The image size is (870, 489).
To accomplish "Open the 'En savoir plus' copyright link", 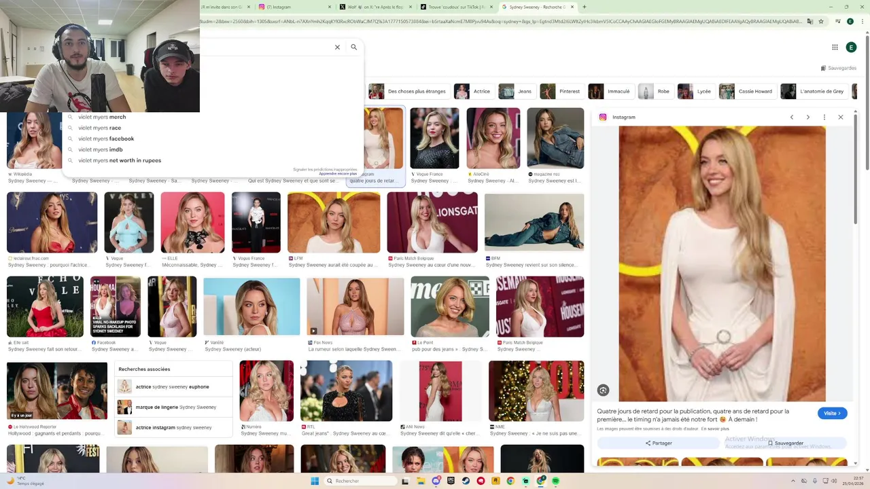I will pyautogui.click(x=715, y=429).
